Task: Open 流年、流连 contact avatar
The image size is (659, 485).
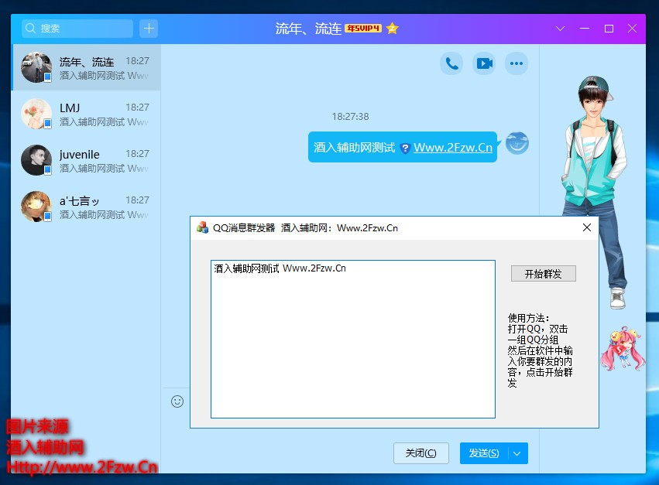Action: click(36, 67)
